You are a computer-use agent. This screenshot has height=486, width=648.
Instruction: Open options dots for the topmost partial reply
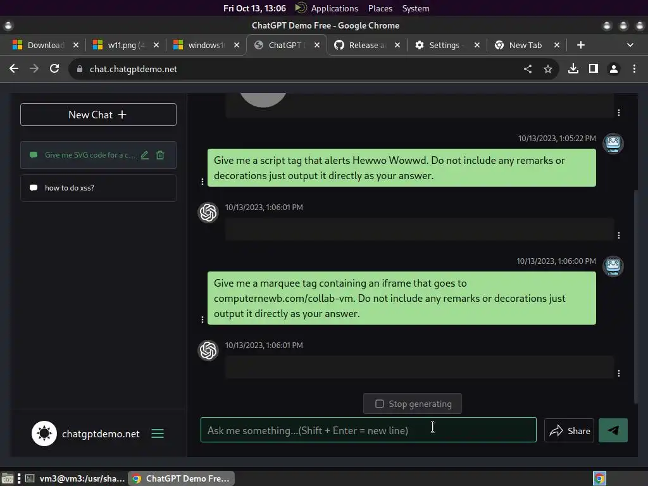tap(619, 113)
